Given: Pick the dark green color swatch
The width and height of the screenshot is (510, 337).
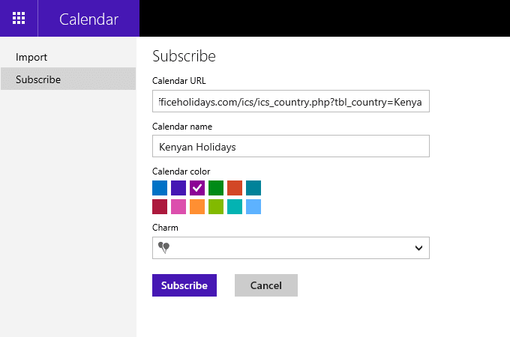Looking at the screenshot, I should 216,188.
